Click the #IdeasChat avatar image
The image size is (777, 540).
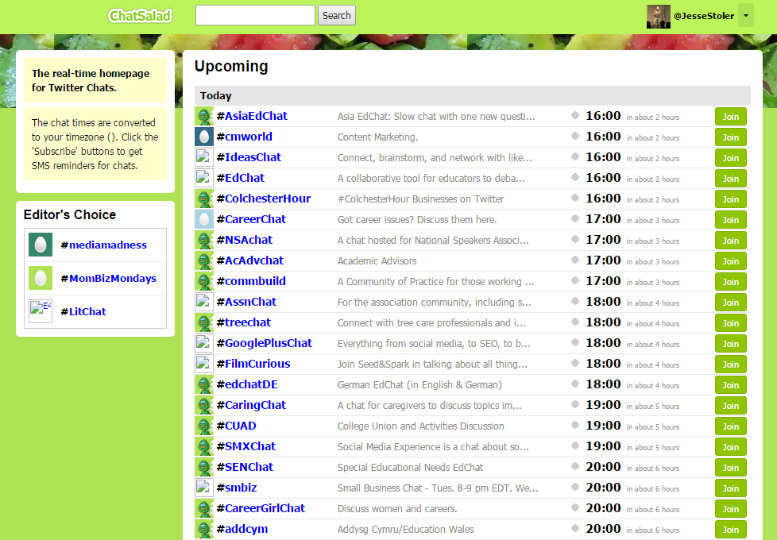point(204,157)
